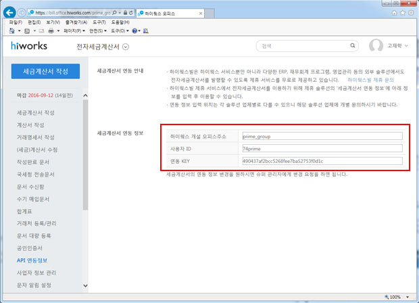Click the user profile avatar icon
This screenshot has height=303, width=419.
(x=376, y=45)
